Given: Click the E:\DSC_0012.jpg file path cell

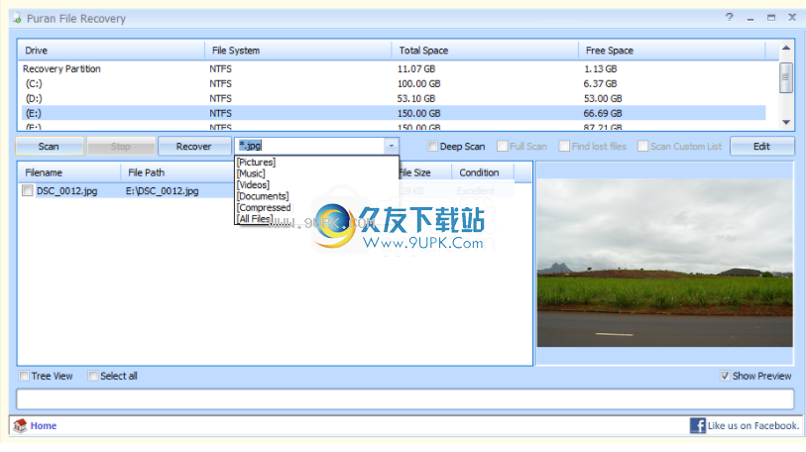Looking at the screenshot, I should click(x=162, y=190).
